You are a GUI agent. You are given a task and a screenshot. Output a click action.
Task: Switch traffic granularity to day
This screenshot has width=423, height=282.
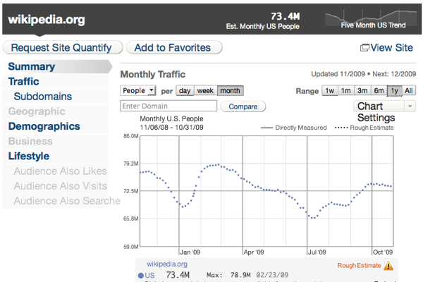click(x=184, y=90)
